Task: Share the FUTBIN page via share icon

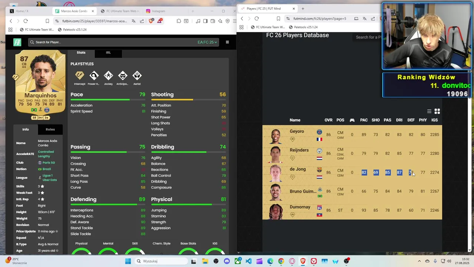Action: coord(142,21)
